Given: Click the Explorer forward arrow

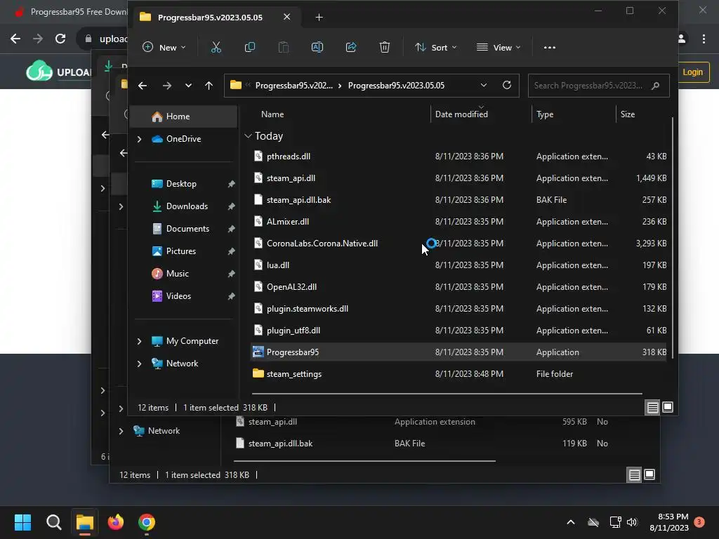Looking at the screenshot, I should 167,86.
